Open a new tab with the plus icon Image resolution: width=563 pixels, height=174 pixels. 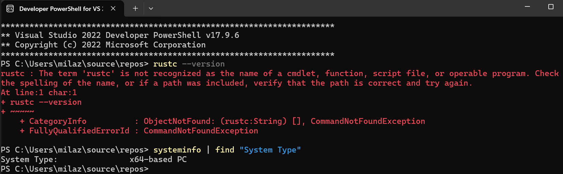135,9
